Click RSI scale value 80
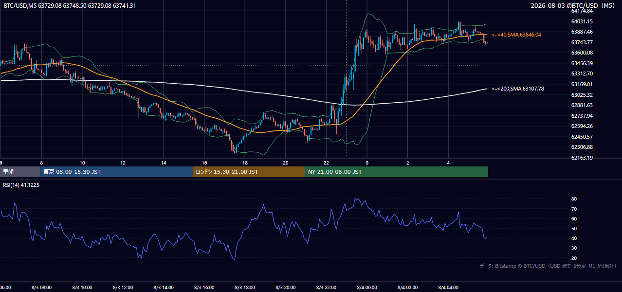This screenshot has height=292, width=622. [x=574, y=199]
